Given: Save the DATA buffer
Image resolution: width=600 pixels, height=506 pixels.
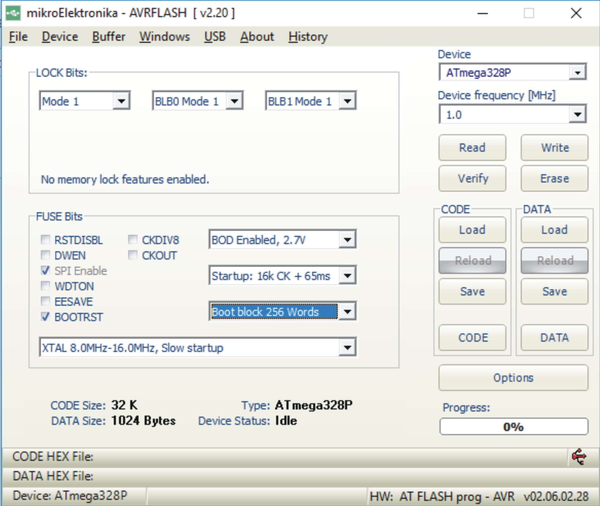Looking at the screenshot, I should point(555,291).
